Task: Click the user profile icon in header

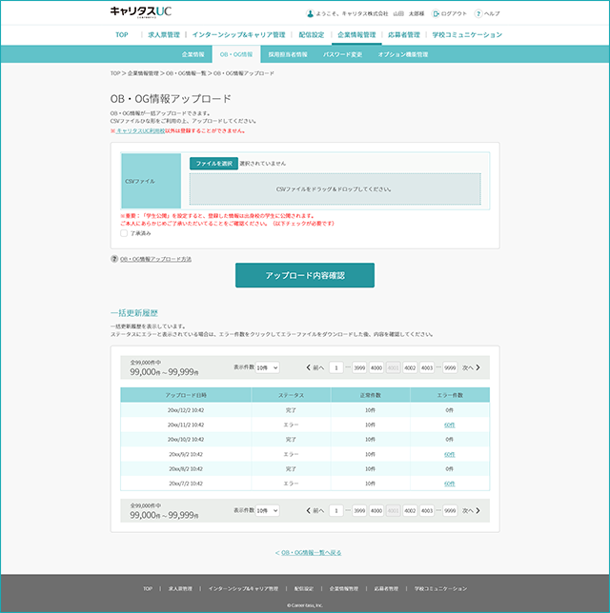Action: coord(310,13)
